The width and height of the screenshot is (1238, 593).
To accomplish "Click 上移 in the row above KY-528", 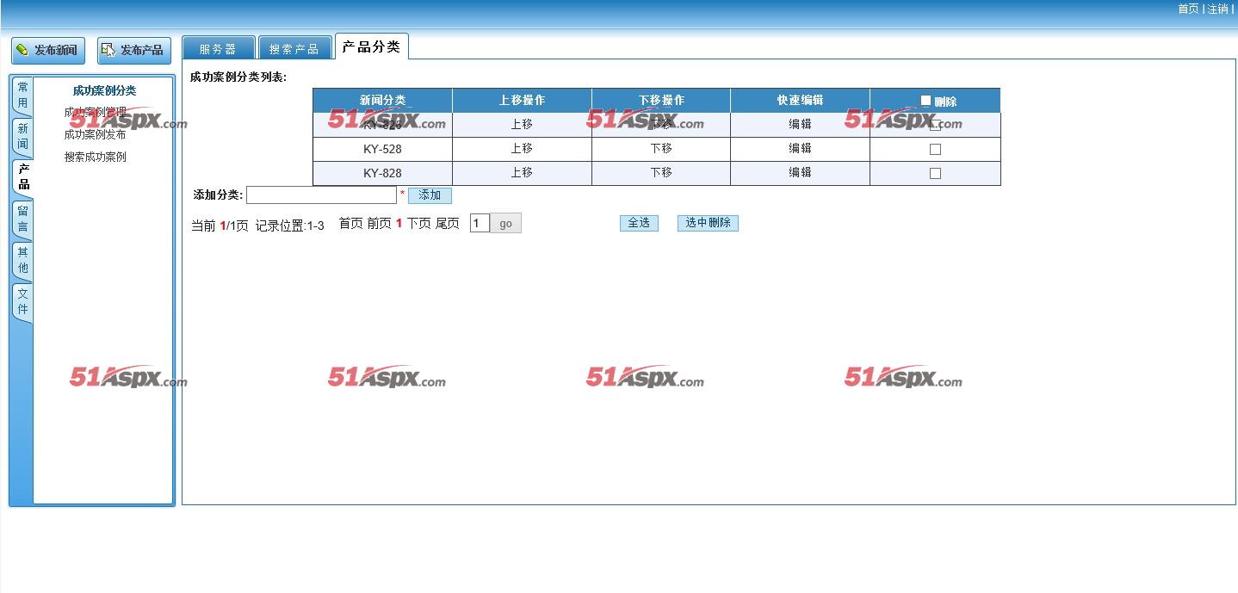I will point(522,124).
